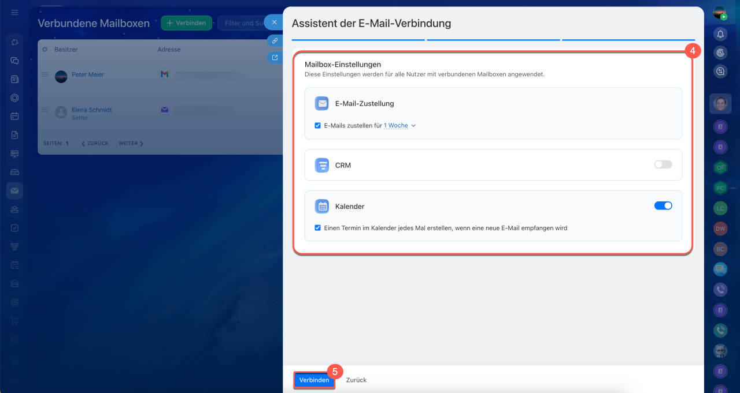Uncheck 'Einen Termin im Kalender' checkbox
Image resolution: width=740 pixels, height=393 pixels.
click(318, 228)
